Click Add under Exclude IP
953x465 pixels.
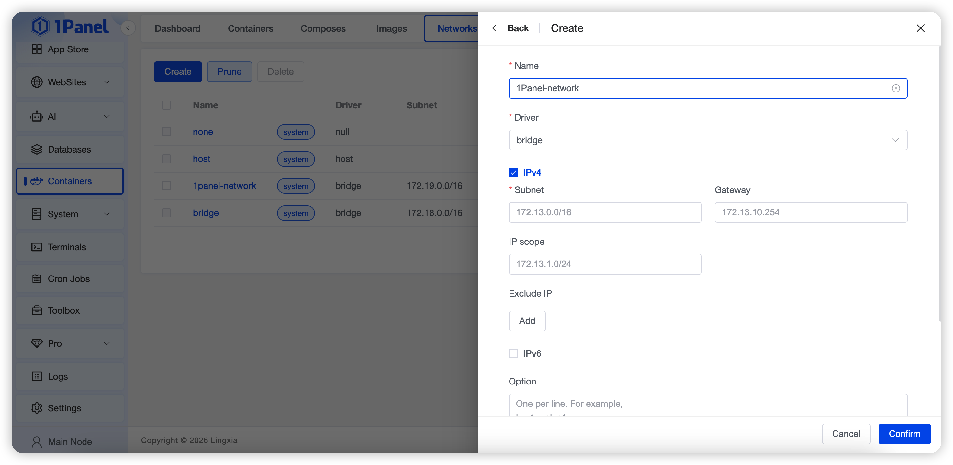click(527, 321)
